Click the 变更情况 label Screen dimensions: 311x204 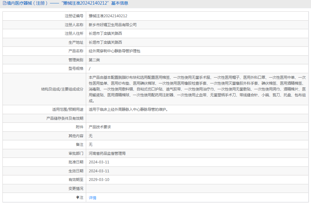(x=76, y=189)
